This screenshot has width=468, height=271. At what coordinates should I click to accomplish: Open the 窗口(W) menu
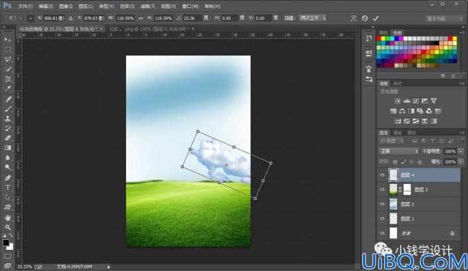(x=190, y=6)
